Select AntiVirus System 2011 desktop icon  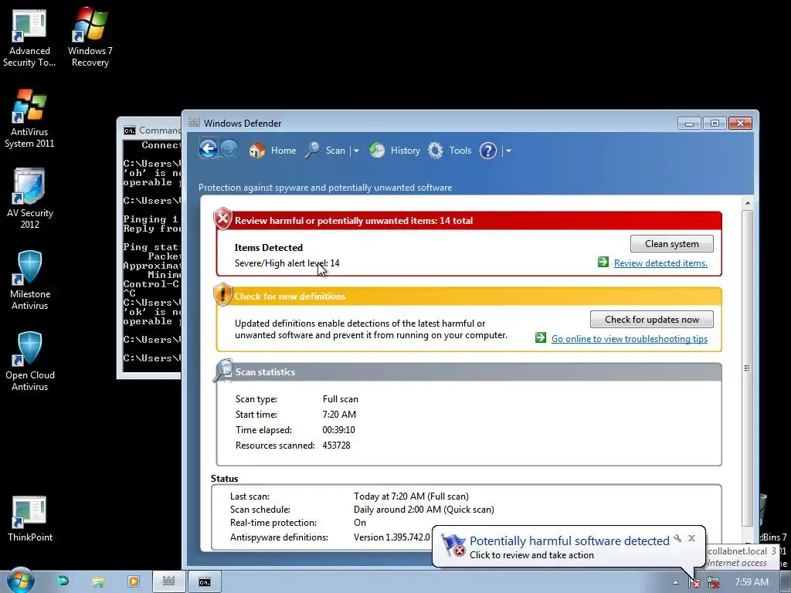click(x=29, y=120)
